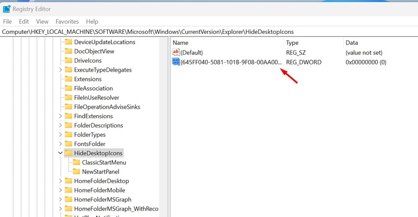The image size is (418, 217).
Task: Expand the HomeFolderMSGraph_WithReco key
Action: (x=60, y=209)
